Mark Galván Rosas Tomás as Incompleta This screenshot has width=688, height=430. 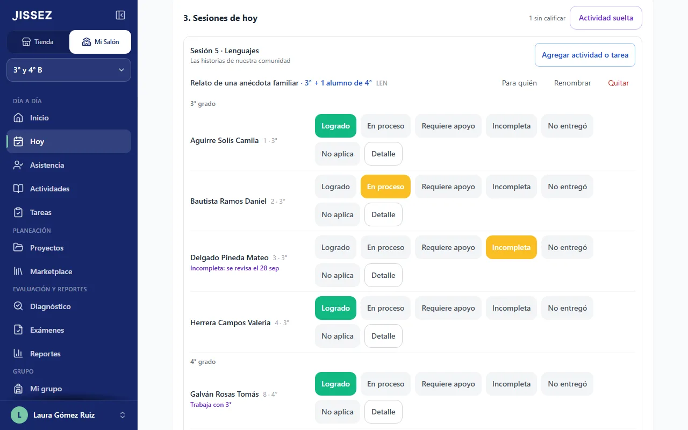click(511, 384)
